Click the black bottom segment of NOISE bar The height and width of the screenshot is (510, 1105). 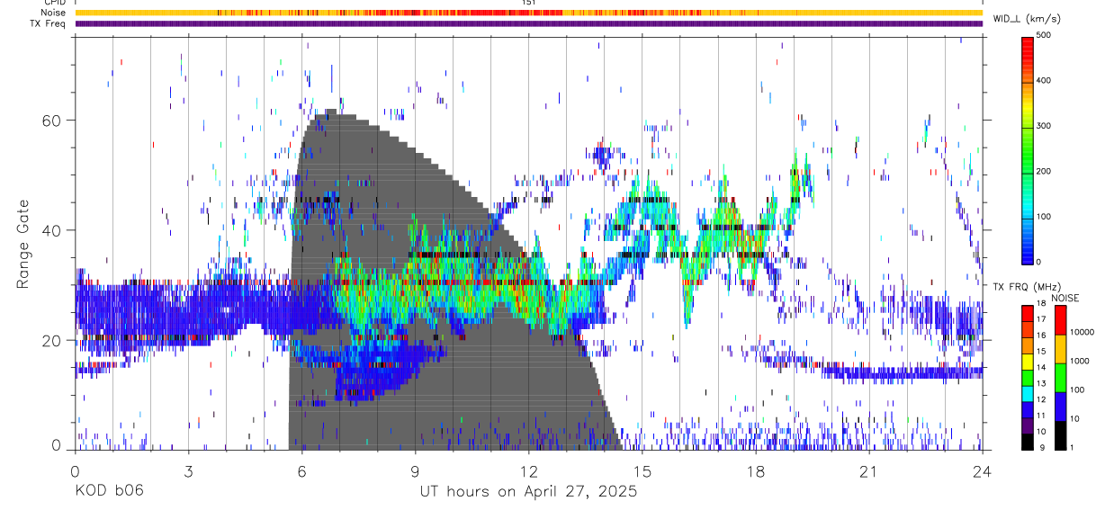tap(1060, 435)
